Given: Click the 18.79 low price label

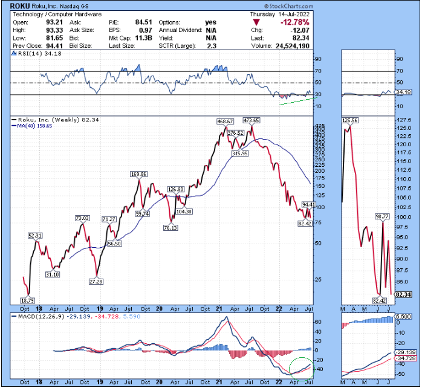Looking at the screenshot, I should (27, 300).
